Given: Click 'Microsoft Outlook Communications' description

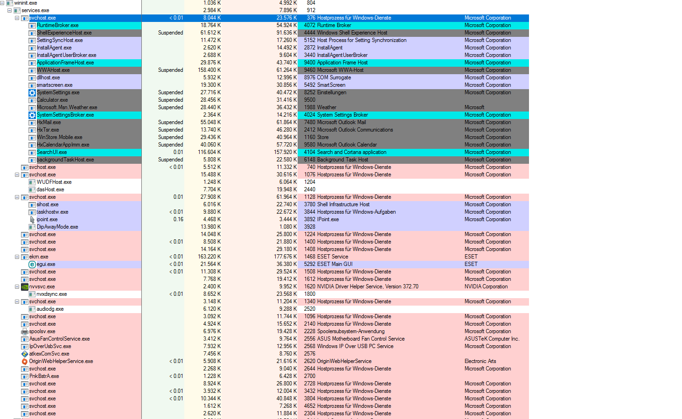Looking at the screenshot, I should pyautogui.click(x=355, y=130).
